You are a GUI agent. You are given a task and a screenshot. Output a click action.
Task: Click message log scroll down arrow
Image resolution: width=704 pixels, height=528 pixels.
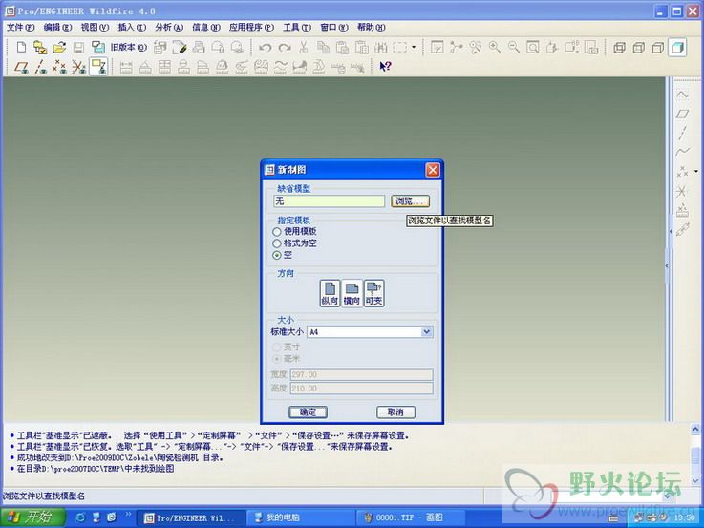pyautogui.click(x=695, y=480)
